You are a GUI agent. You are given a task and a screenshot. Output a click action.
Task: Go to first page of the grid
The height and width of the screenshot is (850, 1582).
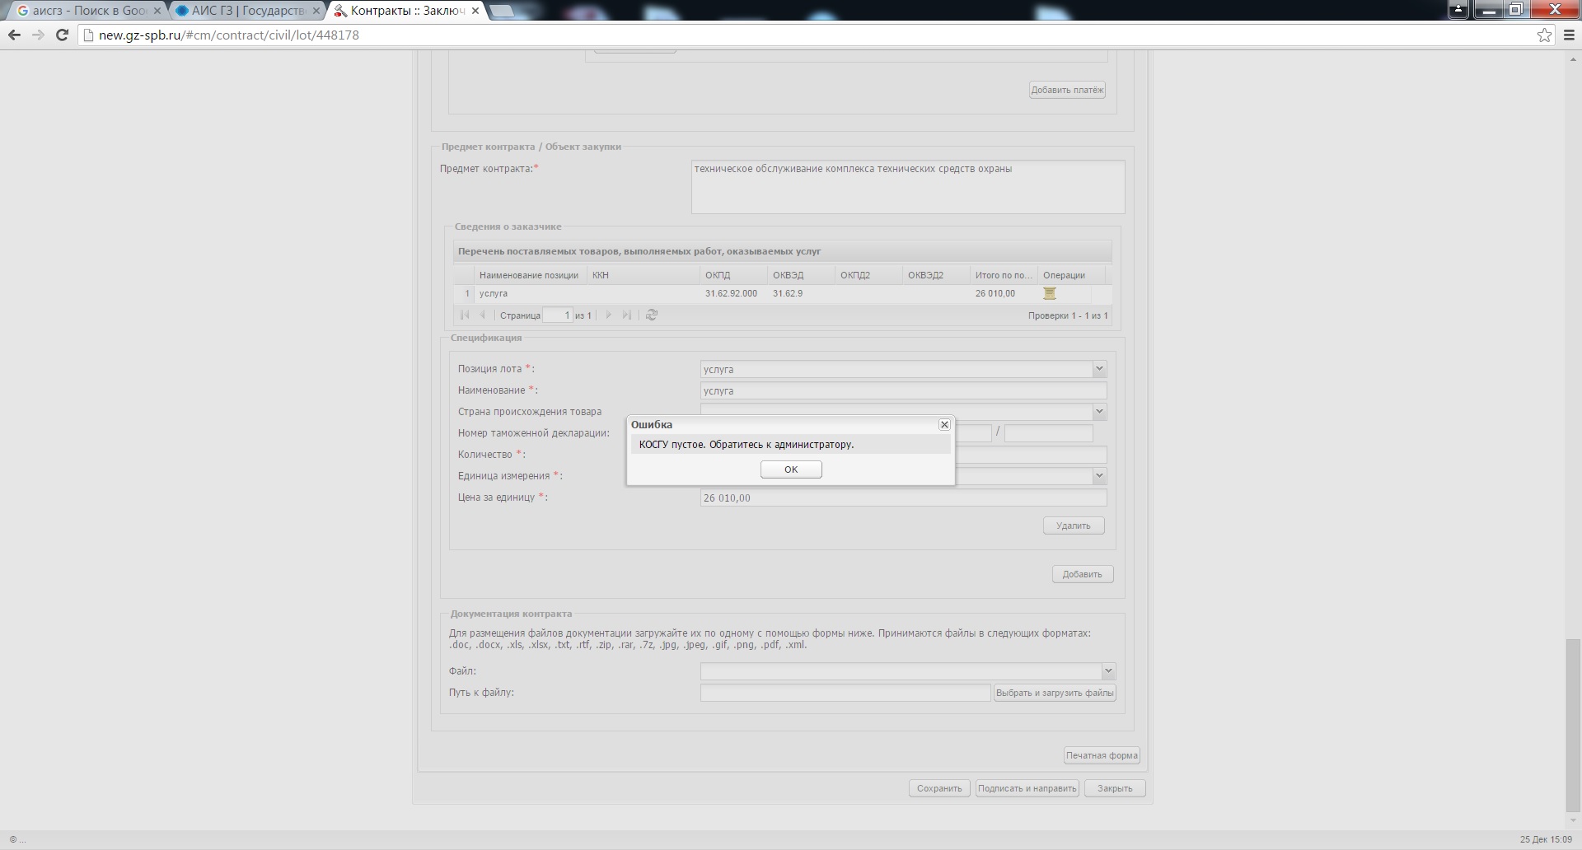465,315
